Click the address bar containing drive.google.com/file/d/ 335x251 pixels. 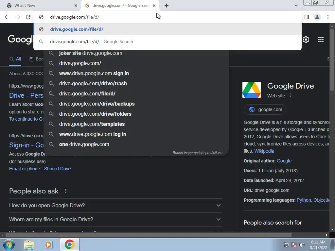[167, 17]
